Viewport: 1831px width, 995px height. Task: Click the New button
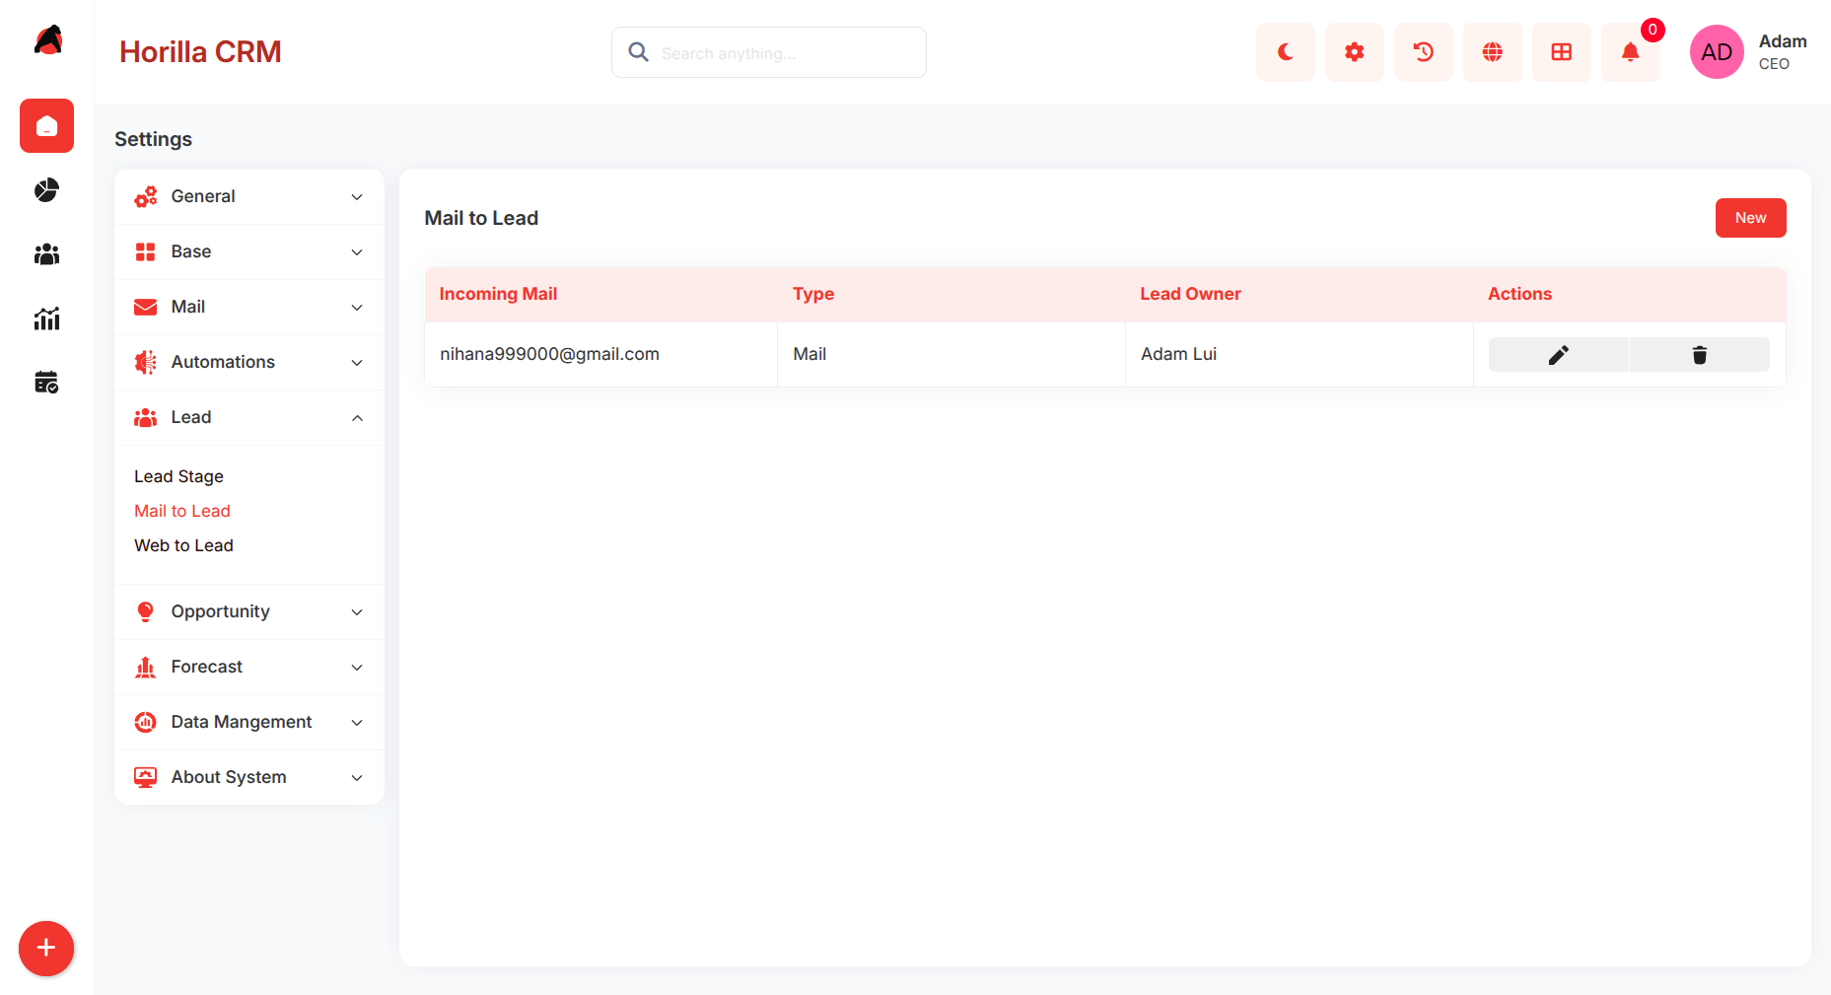[x=1750, y=218]
